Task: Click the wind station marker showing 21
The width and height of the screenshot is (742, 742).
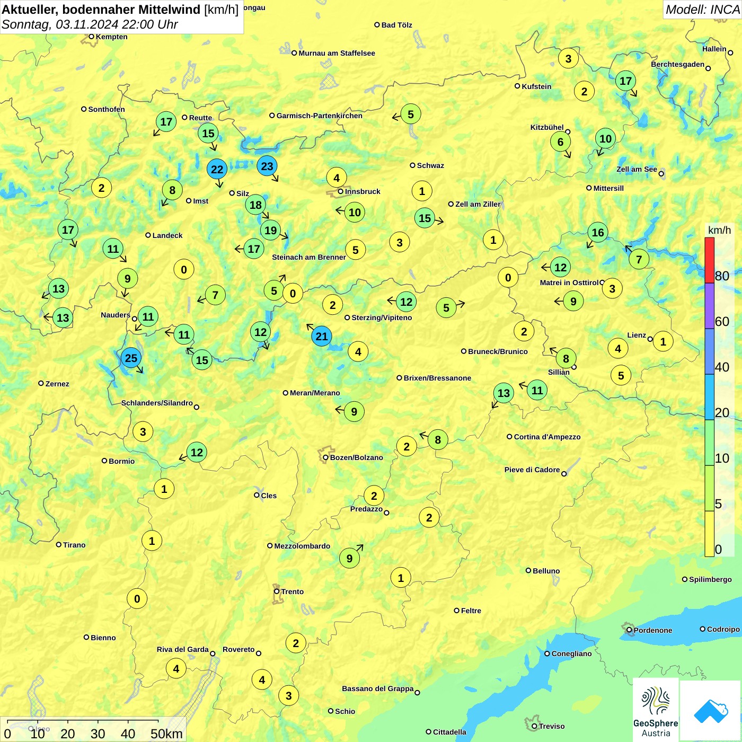Action: (x=322, y=336)
